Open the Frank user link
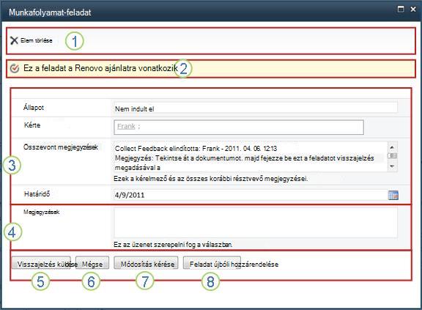 click(x=126, y=126)
